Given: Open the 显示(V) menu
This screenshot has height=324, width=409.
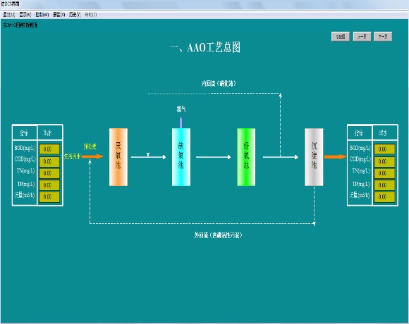Looking at the screenshot, I should click(25, 15).
